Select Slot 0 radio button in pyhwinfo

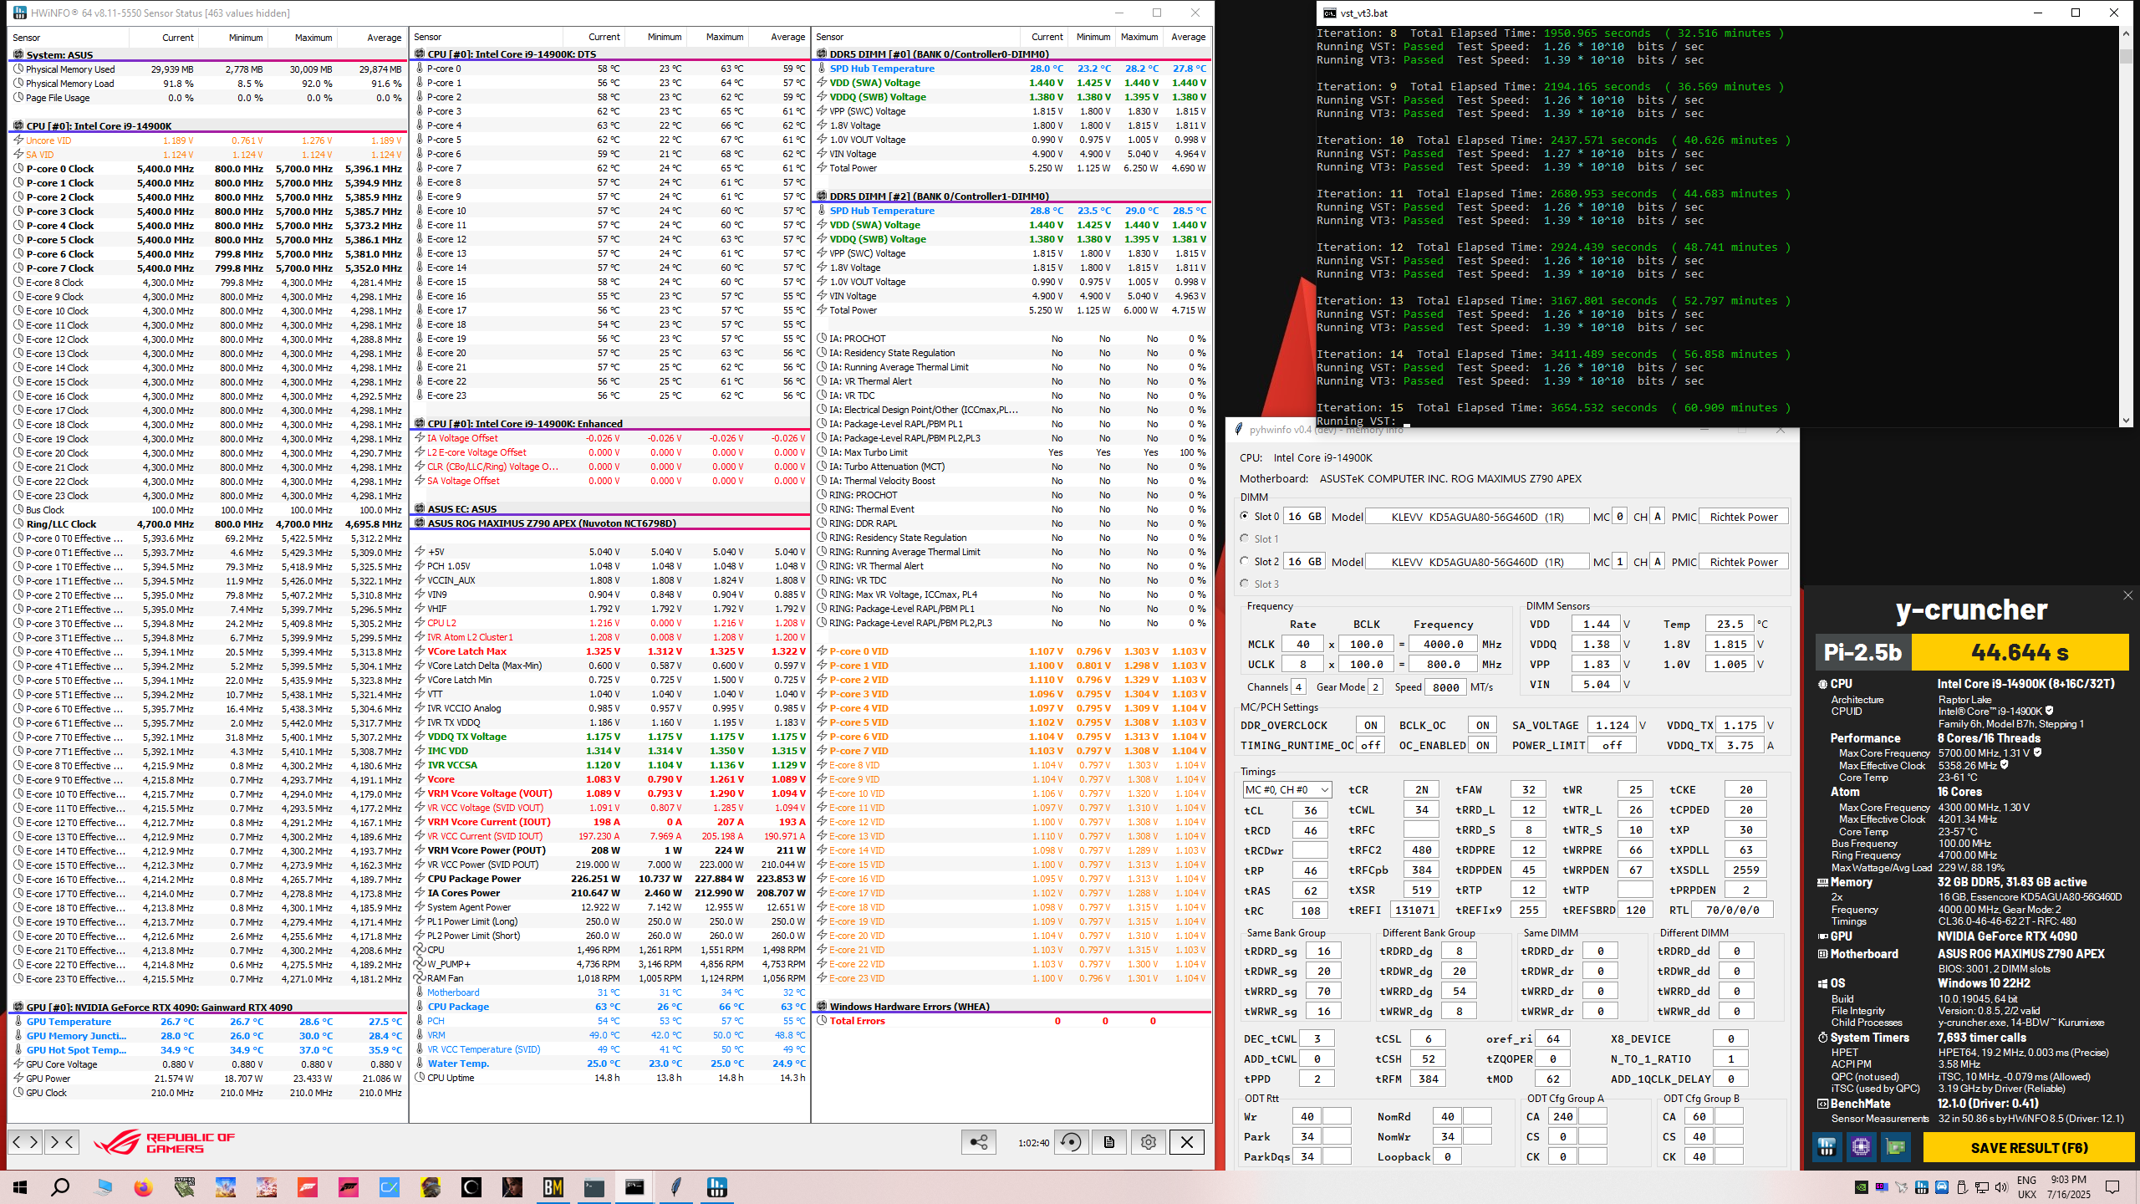click(x=1245, y=517)
